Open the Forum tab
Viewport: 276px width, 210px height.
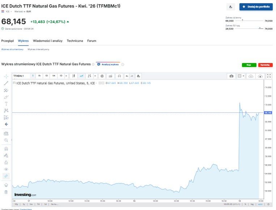[x=92, y=41]
